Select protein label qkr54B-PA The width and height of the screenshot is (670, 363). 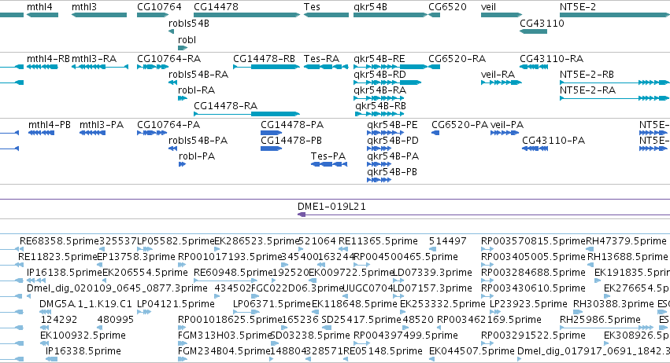click(393, 156)
